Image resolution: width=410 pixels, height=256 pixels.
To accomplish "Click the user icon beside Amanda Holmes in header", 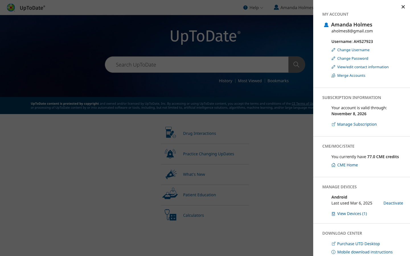I will [276, 7].
